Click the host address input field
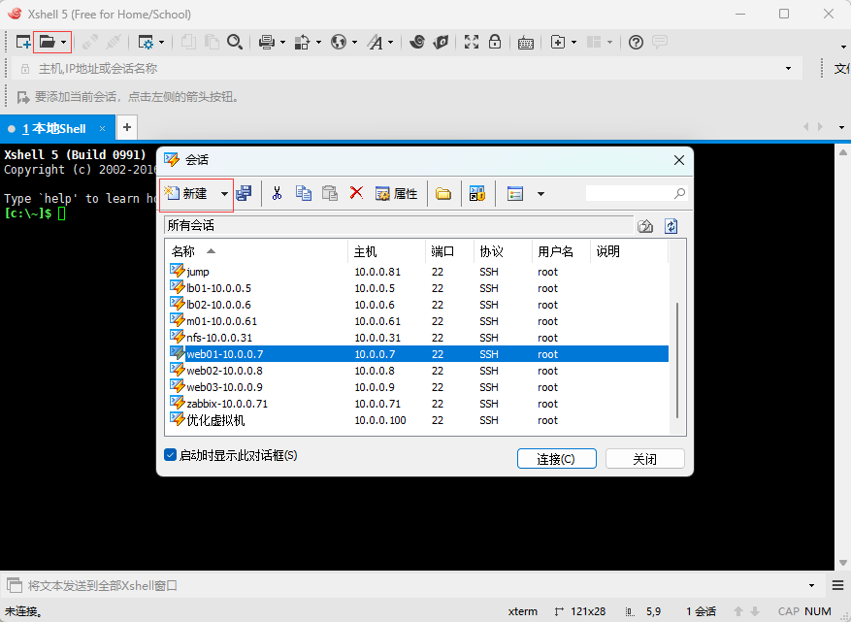 [407, 68]
